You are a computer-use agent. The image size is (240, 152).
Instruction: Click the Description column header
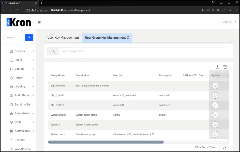click(82, 75)
